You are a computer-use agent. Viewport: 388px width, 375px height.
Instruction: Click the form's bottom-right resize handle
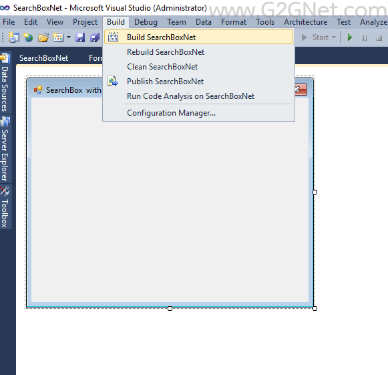315,308
